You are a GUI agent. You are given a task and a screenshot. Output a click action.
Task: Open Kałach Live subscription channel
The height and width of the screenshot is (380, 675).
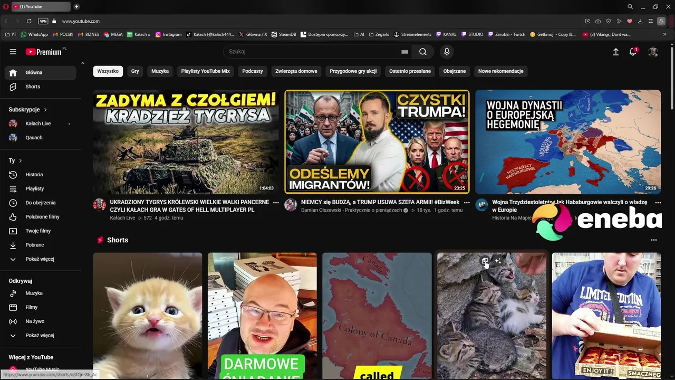click(40, 123)
